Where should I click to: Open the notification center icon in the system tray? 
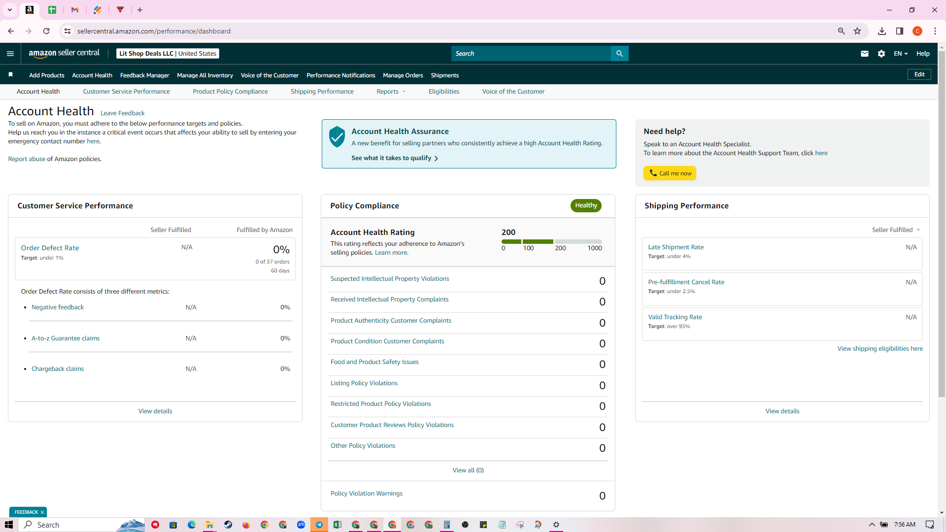pos(930,525)
